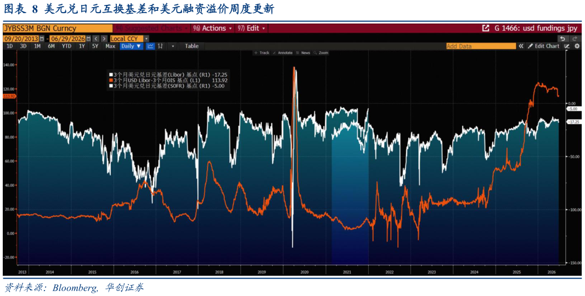Select the 6M range tab
The width and height of the screenshot is (585, 296).
point(51,46)
